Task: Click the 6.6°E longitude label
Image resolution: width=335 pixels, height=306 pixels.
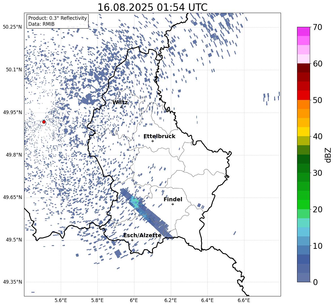Action: tap(244, 300)
